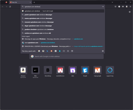Open the Nike sponsored shortcut
The height and width of the screenshot is (110, 133).
(35, 70)
